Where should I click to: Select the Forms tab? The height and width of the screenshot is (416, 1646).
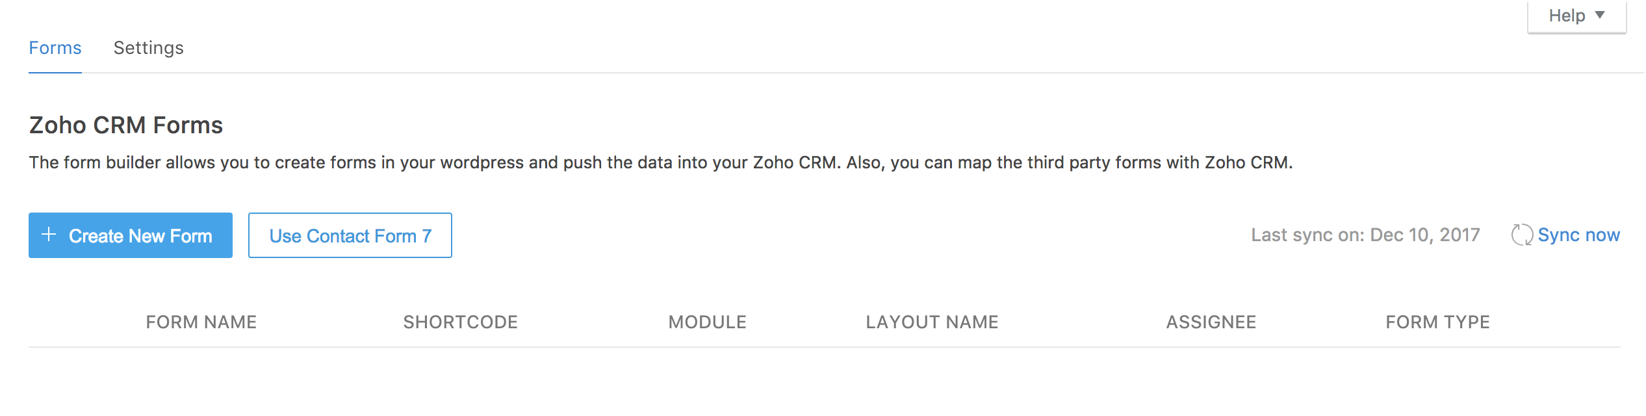[54, 47]
